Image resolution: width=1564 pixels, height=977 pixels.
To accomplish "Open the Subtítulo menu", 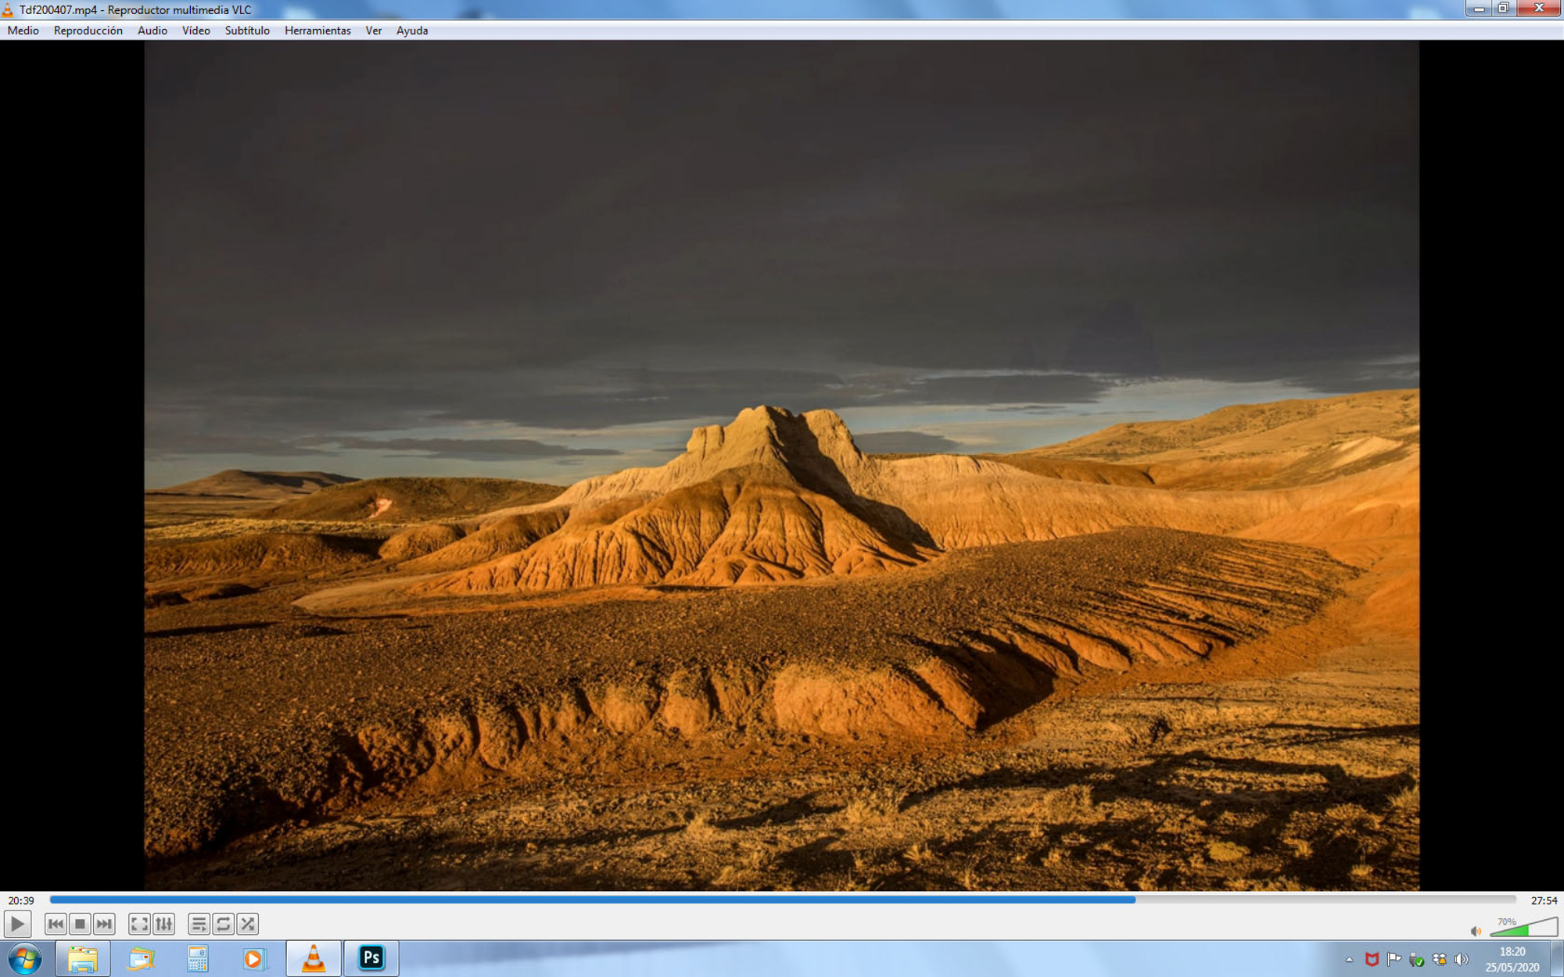I will (x=247, y=30).
